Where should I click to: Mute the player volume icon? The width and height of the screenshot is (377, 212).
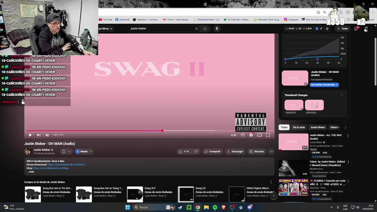pyautogui.click(x=47, y=135)
